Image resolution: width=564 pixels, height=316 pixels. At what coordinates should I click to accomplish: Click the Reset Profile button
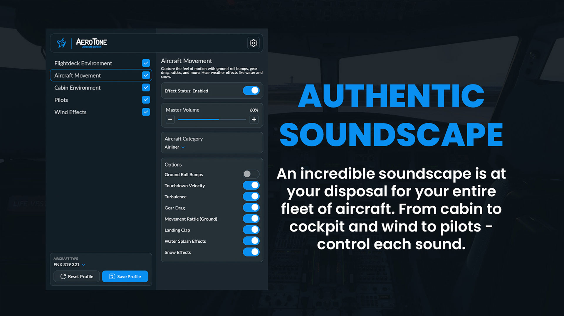point(77,276)
